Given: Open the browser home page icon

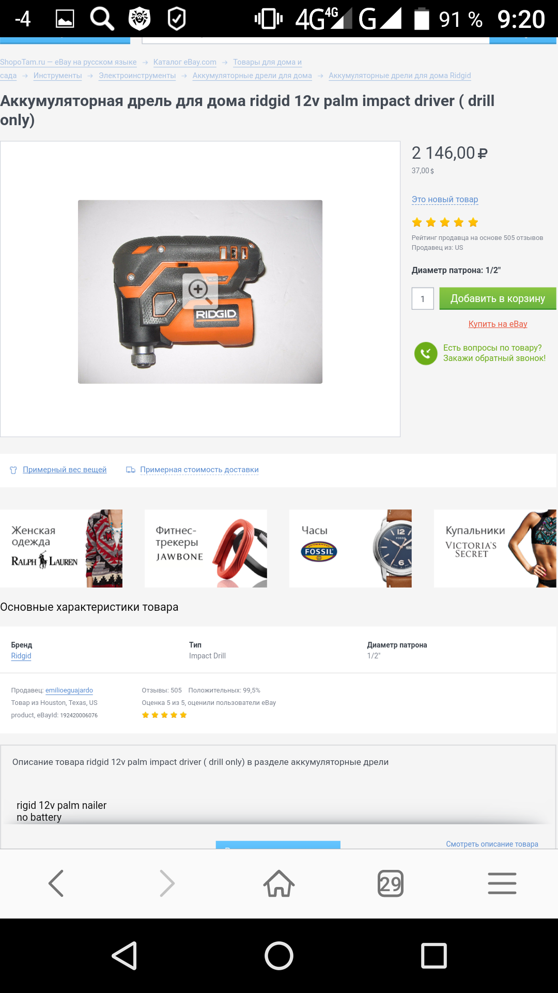Looking at the screenshot, I should coord(279,883).
